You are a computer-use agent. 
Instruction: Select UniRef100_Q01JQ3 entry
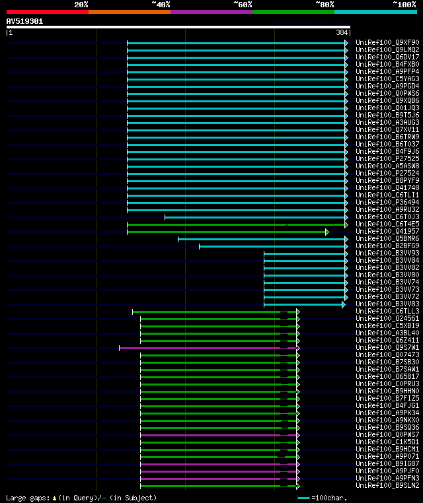pos(387,108)
